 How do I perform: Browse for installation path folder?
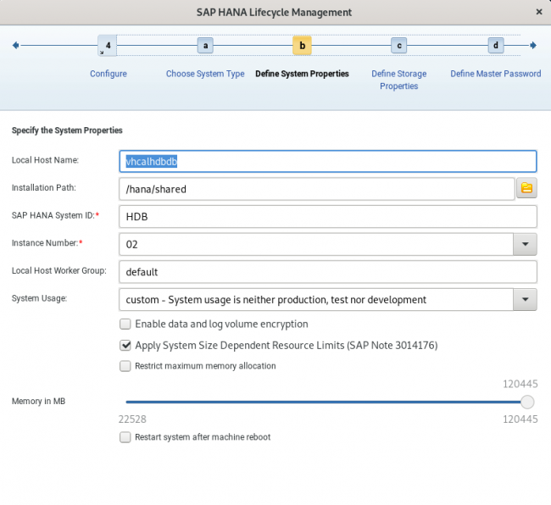pyautogui.click(x=526, y=189)
